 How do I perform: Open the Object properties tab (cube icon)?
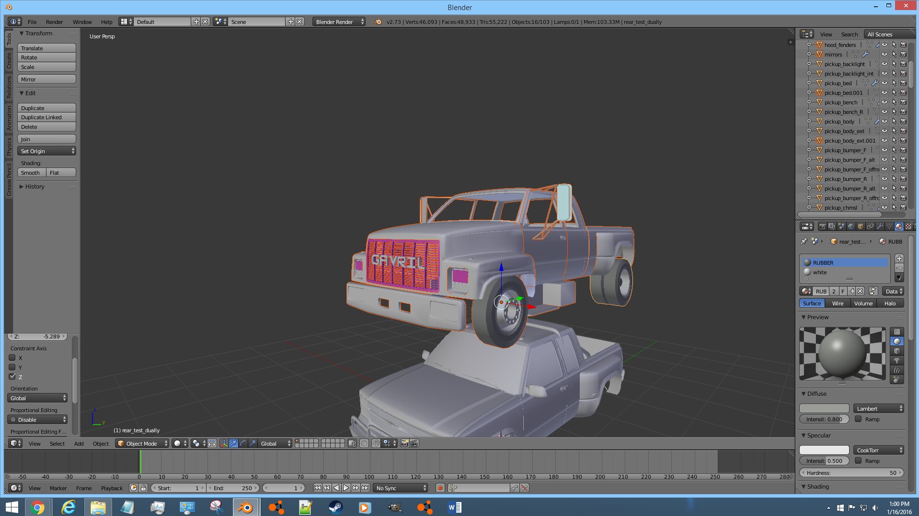point(861,226)
